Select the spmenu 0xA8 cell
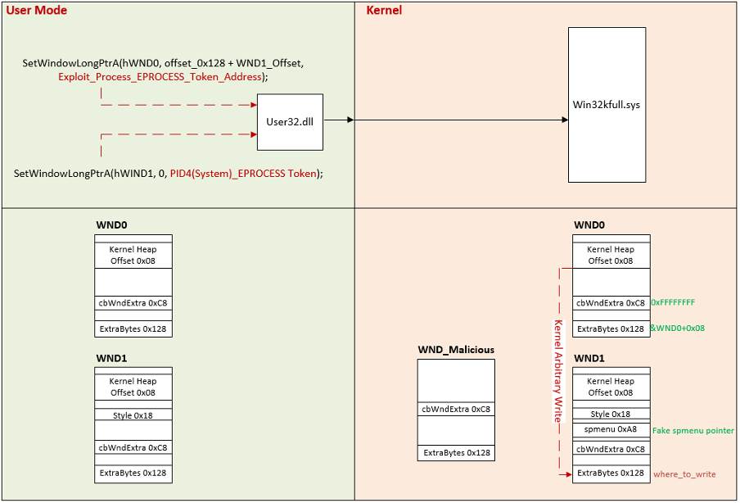 coord(611,430)
